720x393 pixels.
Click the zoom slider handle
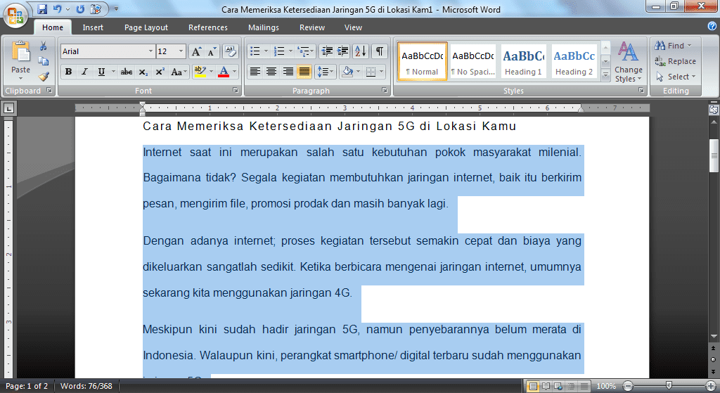(667, 386)
